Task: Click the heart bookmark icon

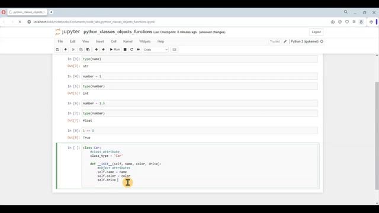Action: 347,22
